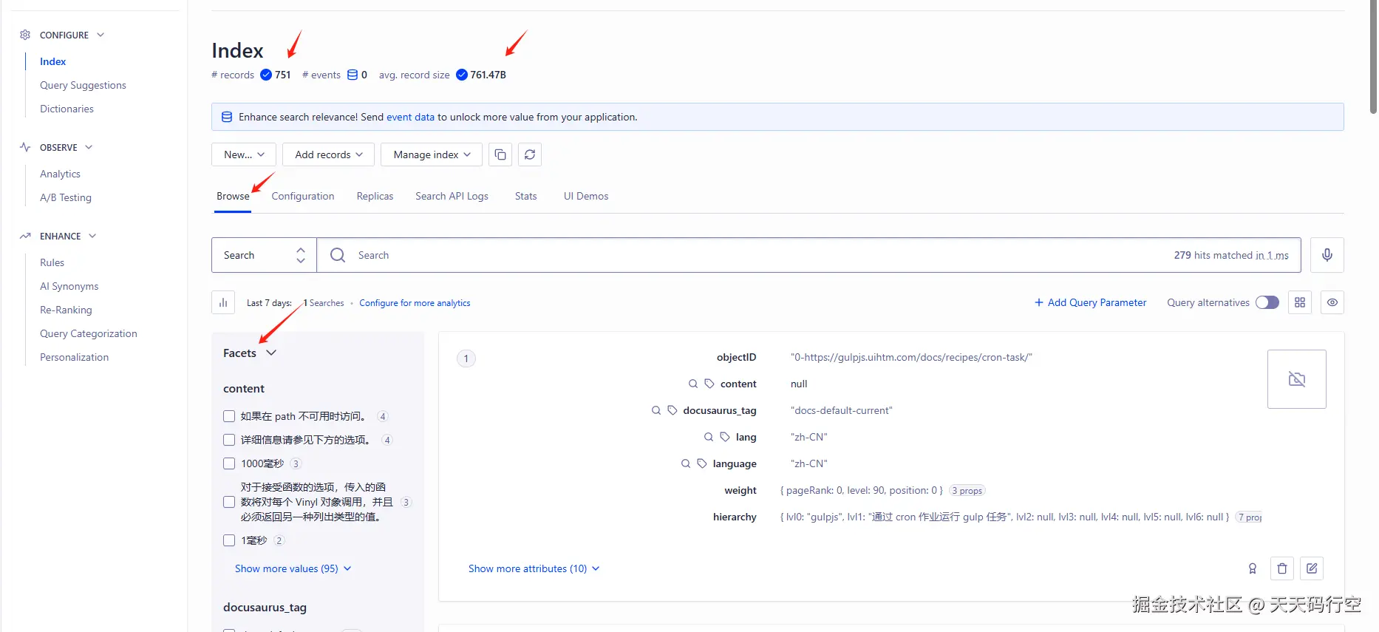Screen dimensions: 1379x632
Task: Open the Add records dropdown
Action: click(328, 154)
